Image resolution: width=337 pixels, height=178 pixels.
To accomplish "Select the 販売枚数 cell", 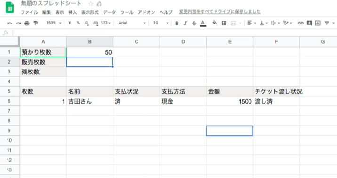I will [x=43, y=62].
